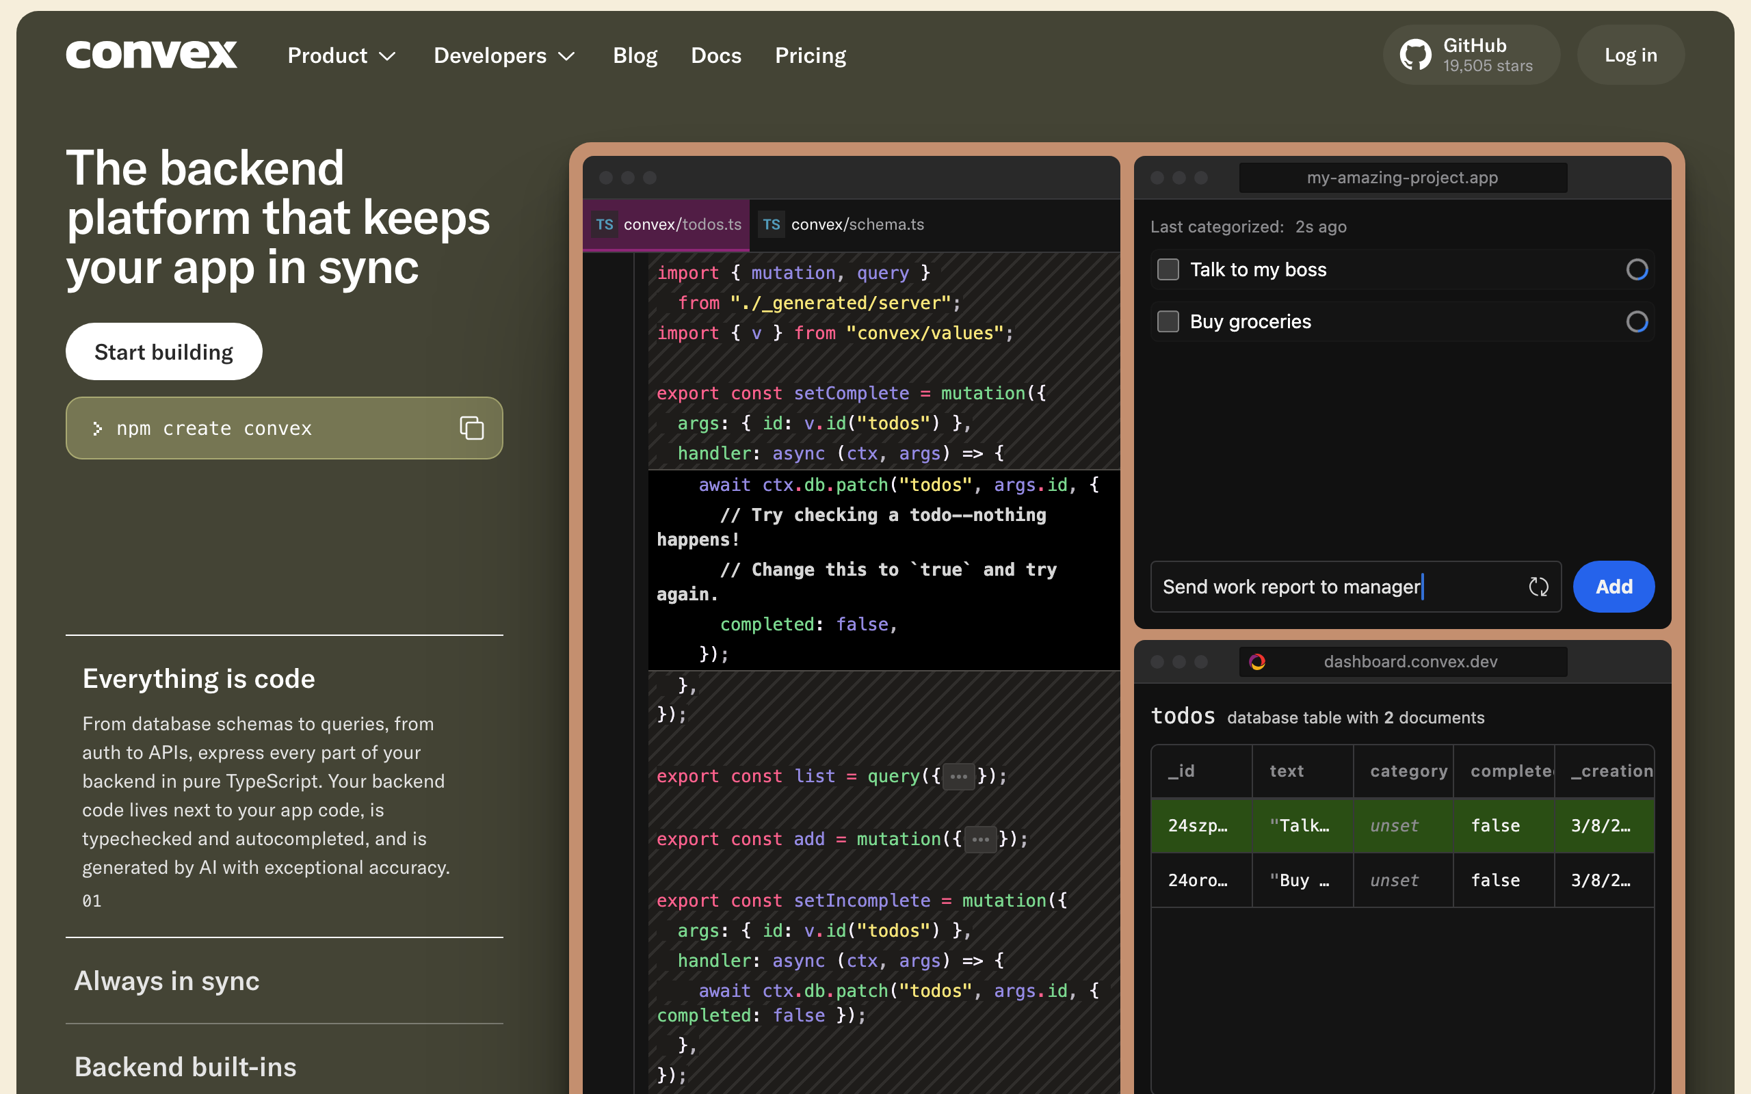Expand the 'Always in sync' section

coord(167,980)
